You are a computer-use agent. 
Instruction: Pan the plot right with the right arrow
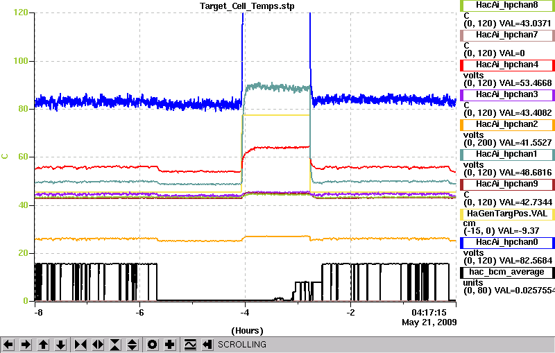[26, 345]
